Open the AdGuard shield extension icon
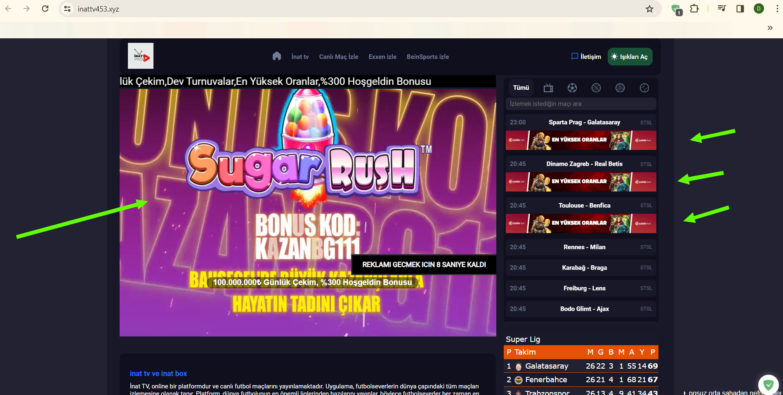The image size is (783, 395). (x=676, y=9)
